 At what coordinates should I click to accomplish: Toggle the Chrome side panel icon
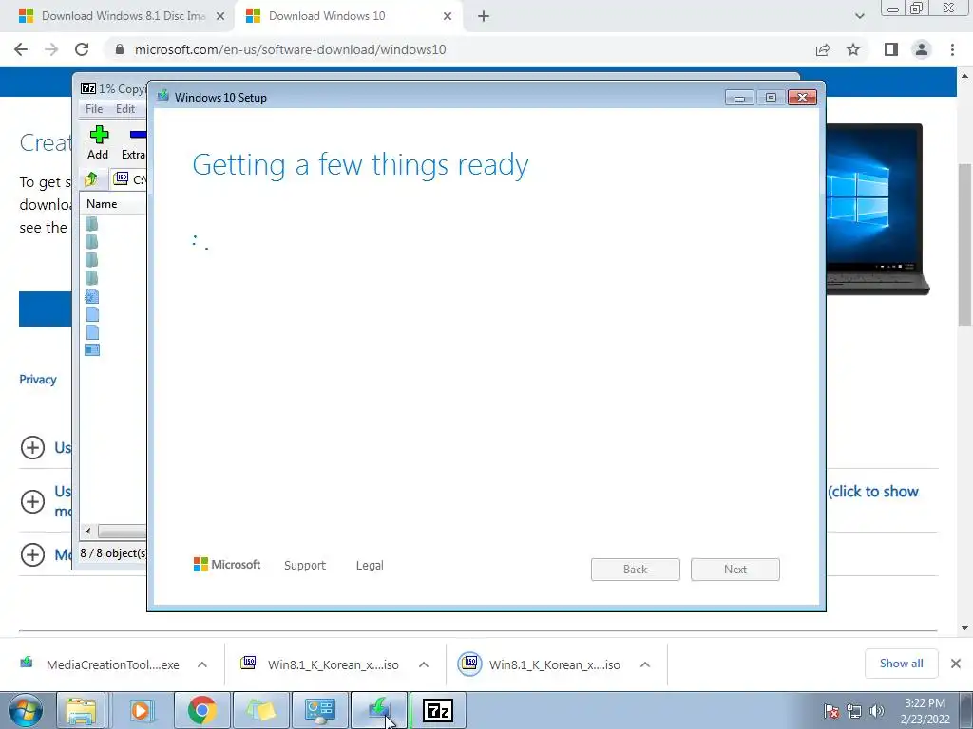pyautogui.click(x=891, y=49)
